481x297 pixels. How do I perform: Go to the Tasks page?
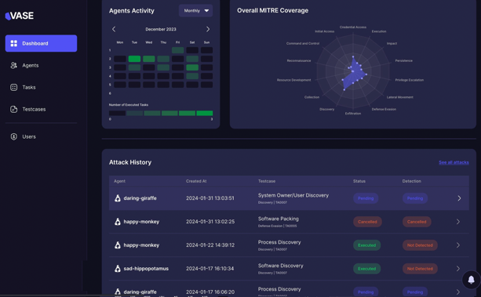pyautogui.click(x=29, y=87)
